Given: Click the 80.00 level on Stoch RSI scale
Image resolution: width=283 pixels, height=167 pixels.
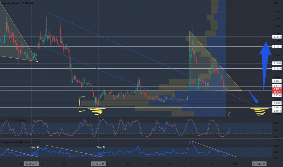Looking at the screenshot, I should [x=276, y=123].
